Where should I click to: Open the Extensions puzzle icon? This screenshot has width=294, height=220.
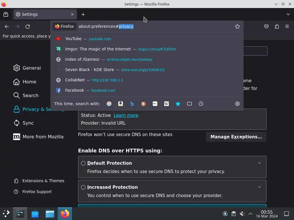(x=277, y=26)
